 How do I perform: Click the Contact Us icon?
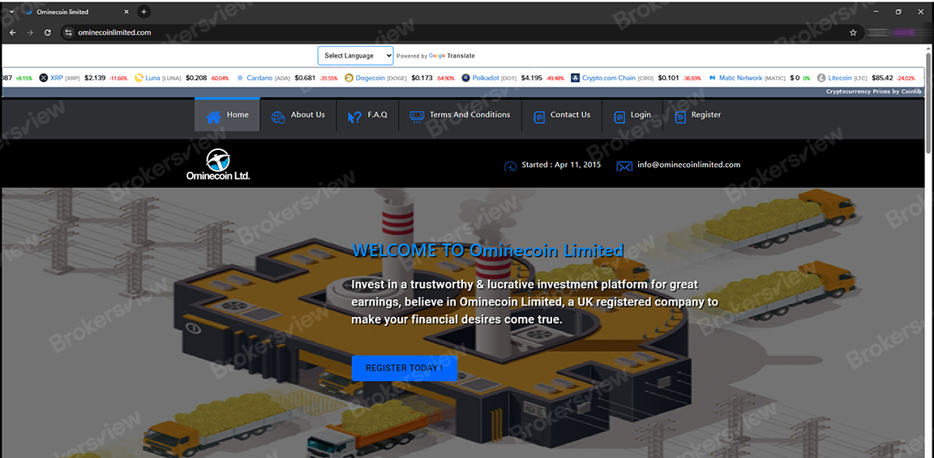coord(538,118)
